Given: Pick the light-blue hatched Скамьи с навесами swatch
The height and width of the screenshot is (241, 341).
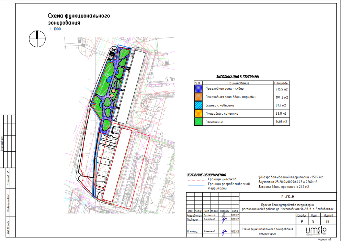Looking at the screenshot, I should [x=198, y=106].
